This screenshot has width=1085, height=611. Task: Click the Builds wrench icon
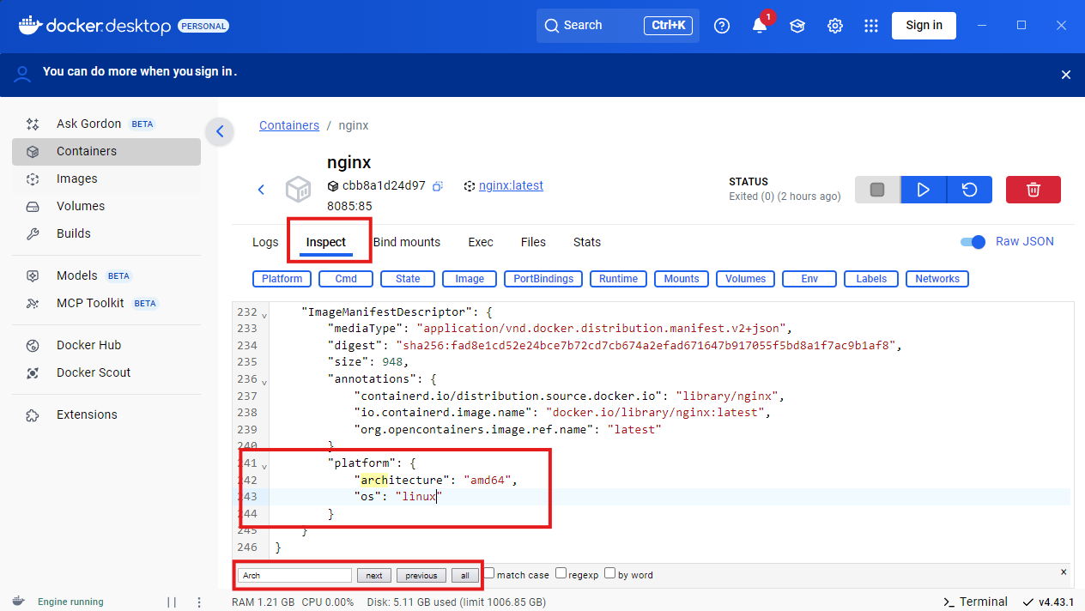(33, 233)
